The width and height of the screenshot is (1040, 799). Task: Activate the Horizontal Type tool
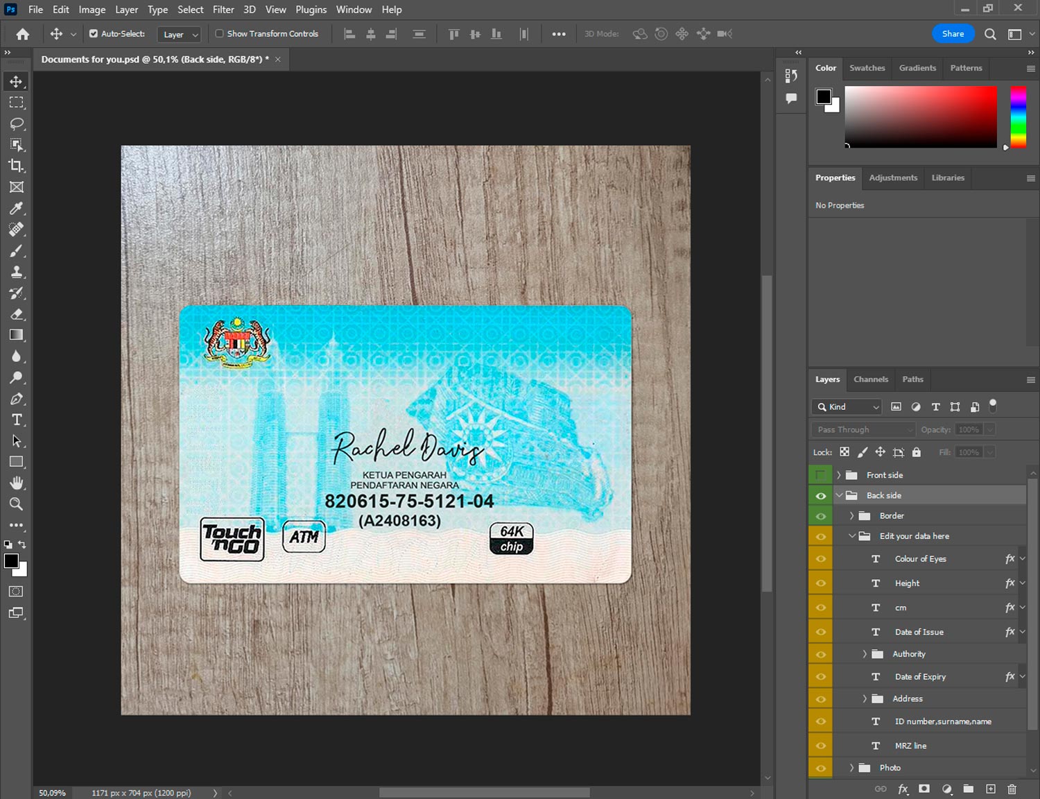point(16,420)
